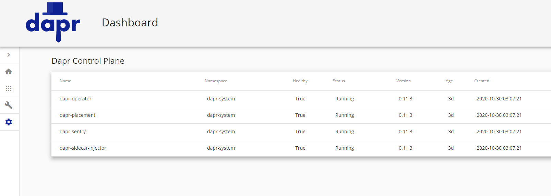Click True healthy value for dapr-operator

tap(300, 99)
